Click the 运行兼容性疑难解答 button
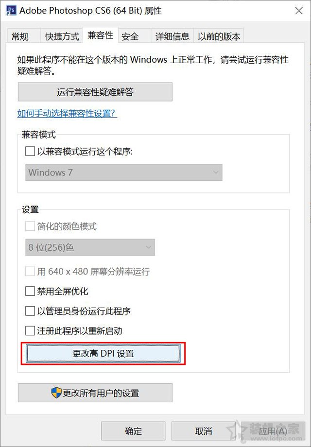Screen dimensions: 311x447 (95, 92)
